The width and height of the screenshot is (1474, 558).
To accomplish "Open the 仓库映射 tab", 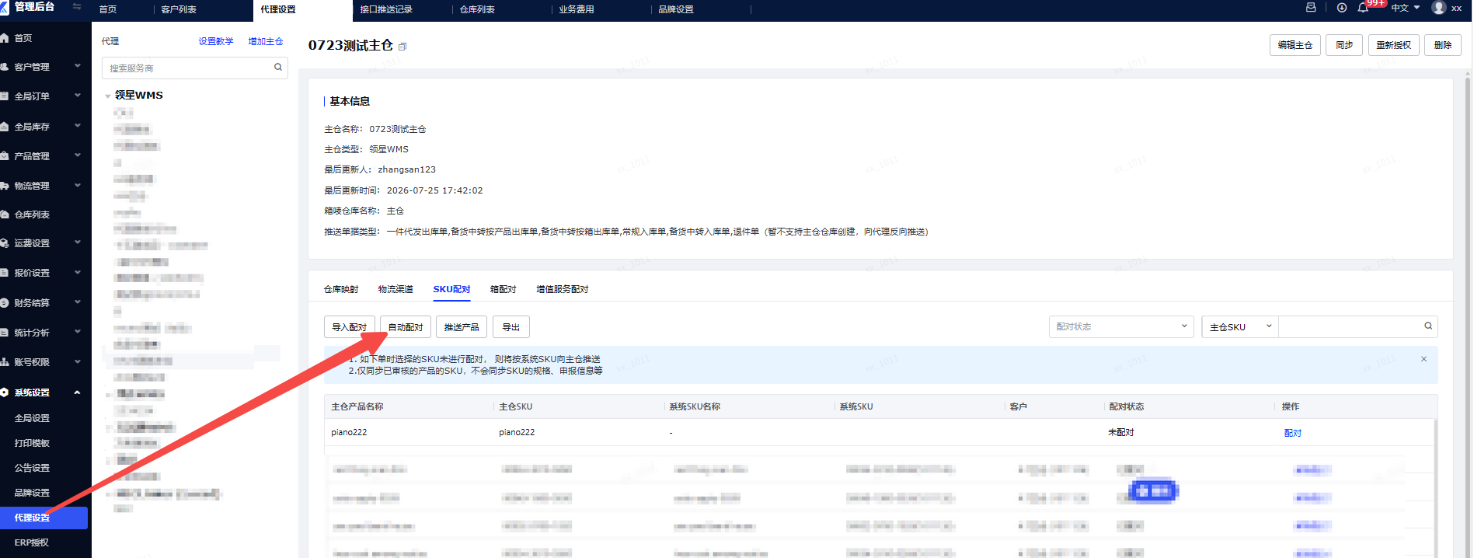I will [341, 289].
